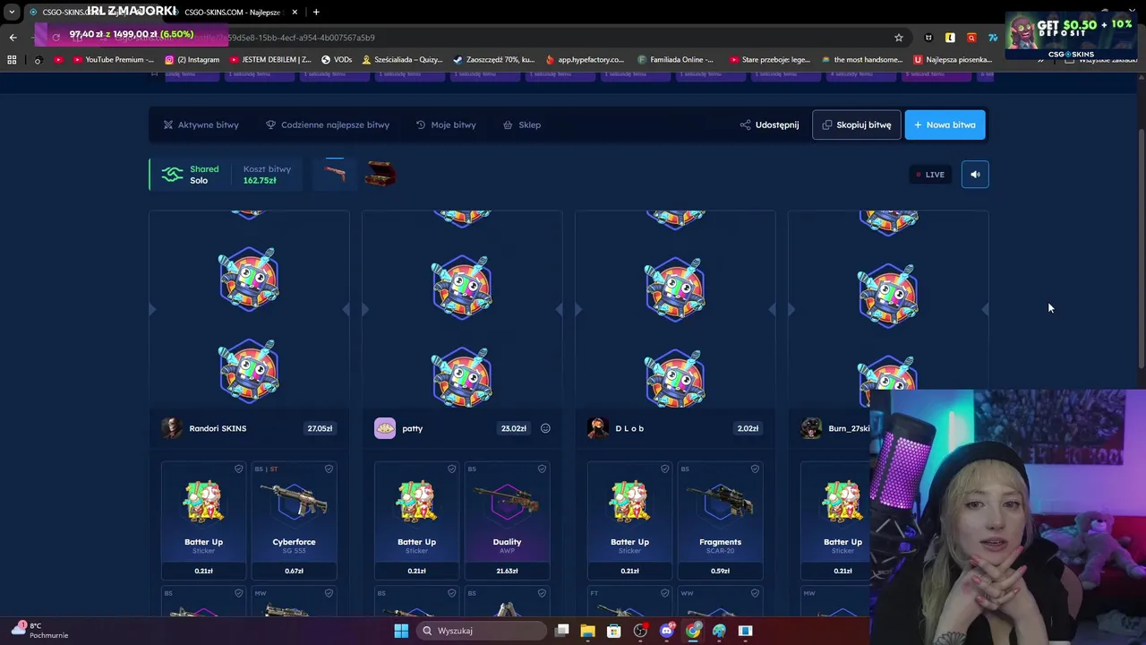Screen dimensions: 1146x645
Task: Click the LIVE indicator badge
Action: tap(929, 175)
